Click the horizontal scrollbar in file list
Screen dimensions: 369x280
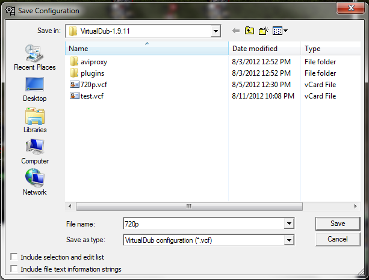[x=188, y=206]
